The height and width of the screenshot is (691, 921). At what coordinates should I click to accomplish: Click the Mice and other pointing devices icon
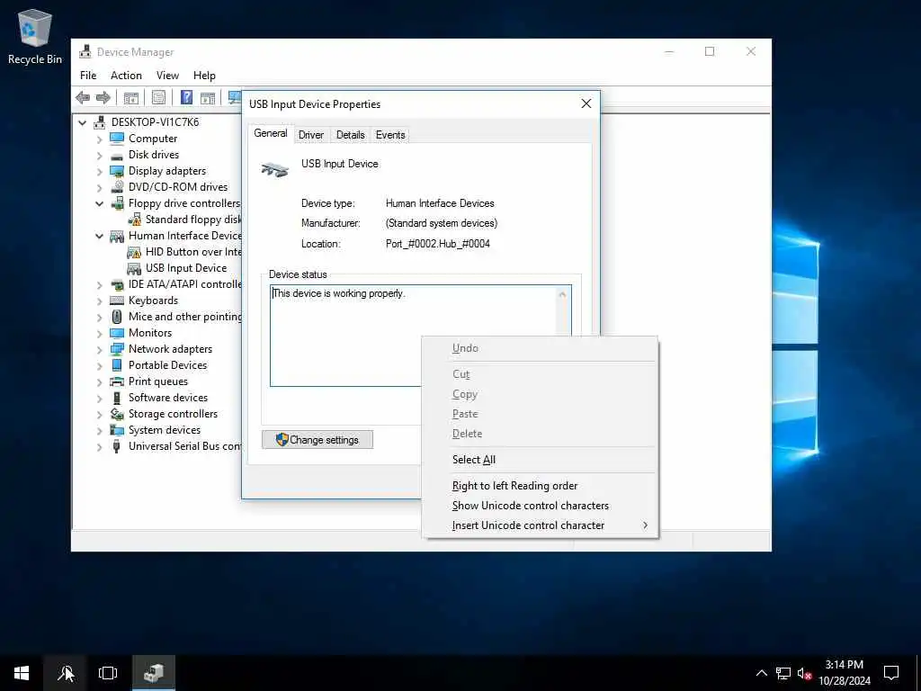pos(117,317)
